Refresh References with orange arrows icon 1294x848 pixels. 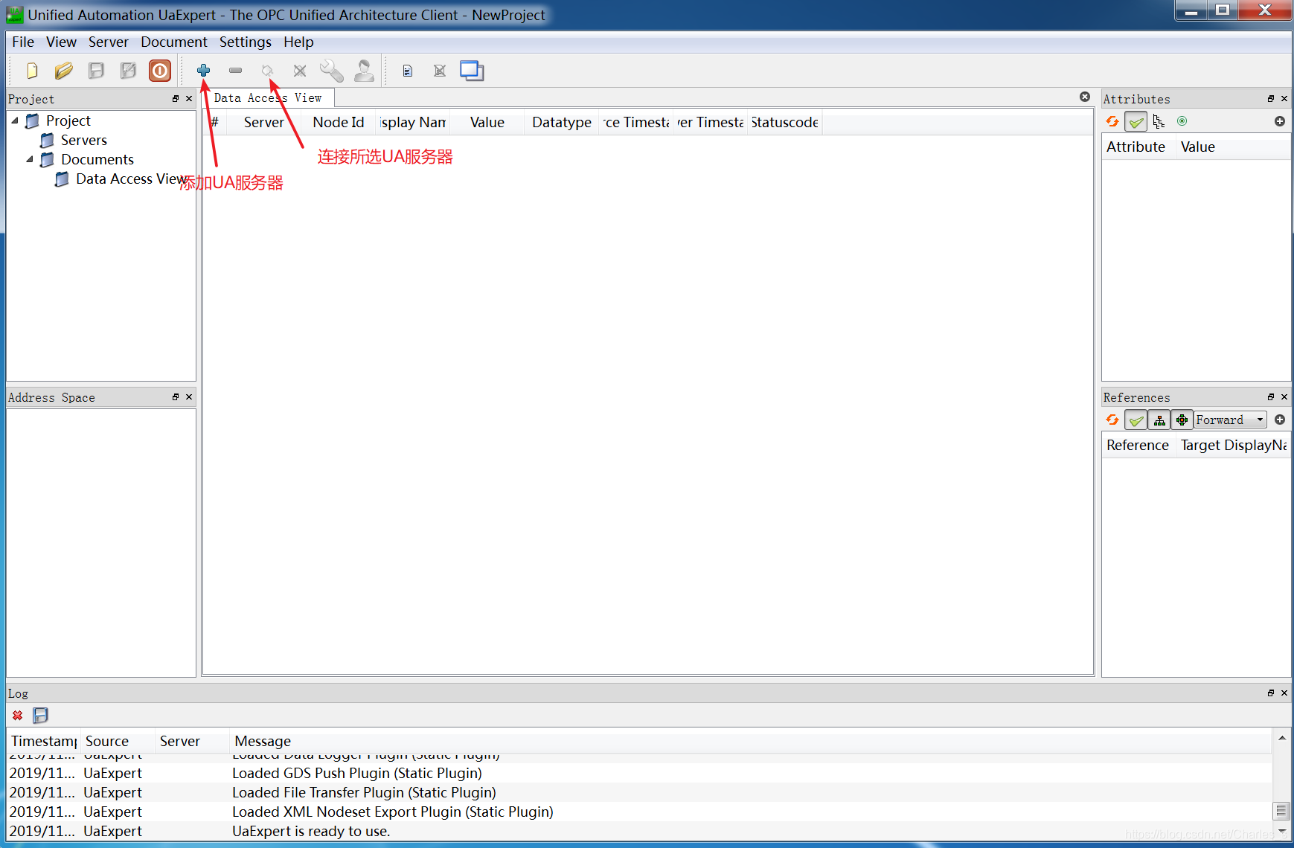coord(1112,420)
